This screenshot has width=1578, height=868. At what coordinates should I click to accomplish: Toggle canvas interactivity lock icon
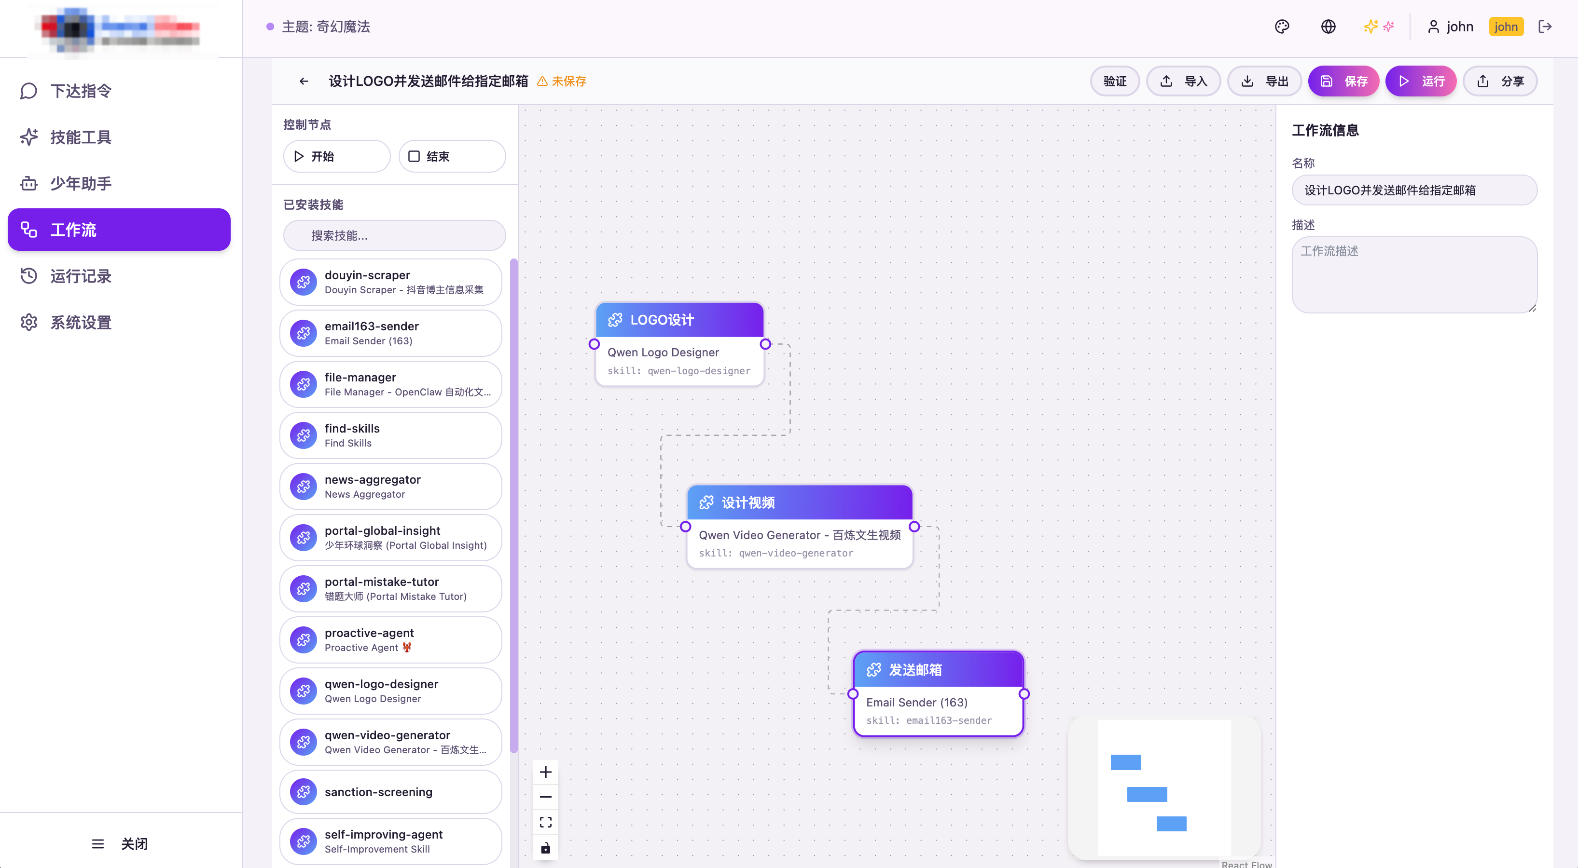[545, 848]
